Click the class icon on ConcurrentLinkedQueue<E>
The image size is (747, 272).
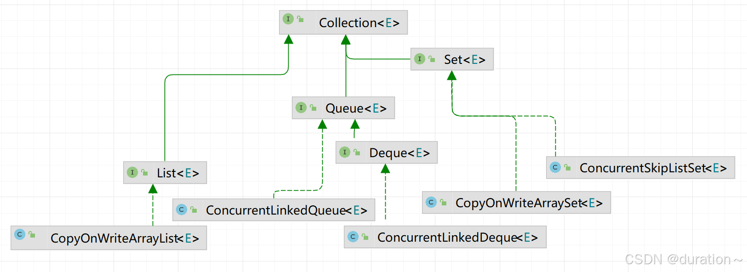[182, 210]
